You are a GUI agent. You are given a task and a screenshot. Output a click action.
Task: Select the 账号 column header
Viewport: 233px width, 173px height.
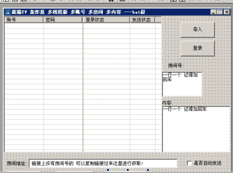[24, 19]
